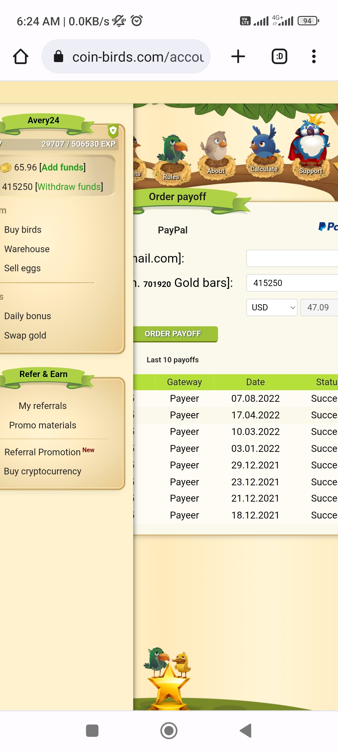Open the tab switcher icon
The width and height of the screenshot is (338, 751).
(x=279, y=57)
